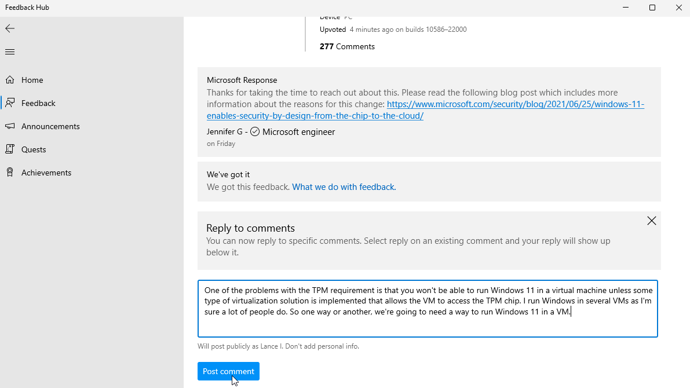This screenshot has height=388, width=690.
Task: Select Feedback in the sidebar
Action: tap(38, 103)
